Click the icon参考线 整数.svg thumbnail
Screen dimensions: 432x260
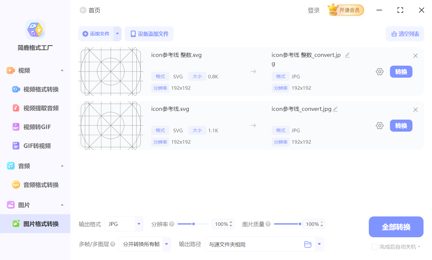111,72
